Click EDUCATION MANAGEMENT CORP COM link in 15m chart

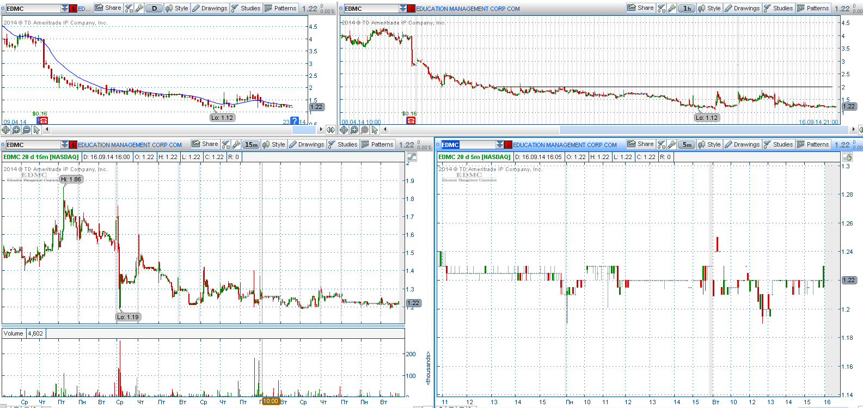(130, 145)
